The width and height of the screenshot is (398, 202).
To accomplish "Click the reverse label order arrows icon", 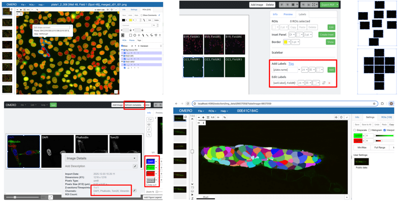I will click(324, 83).
